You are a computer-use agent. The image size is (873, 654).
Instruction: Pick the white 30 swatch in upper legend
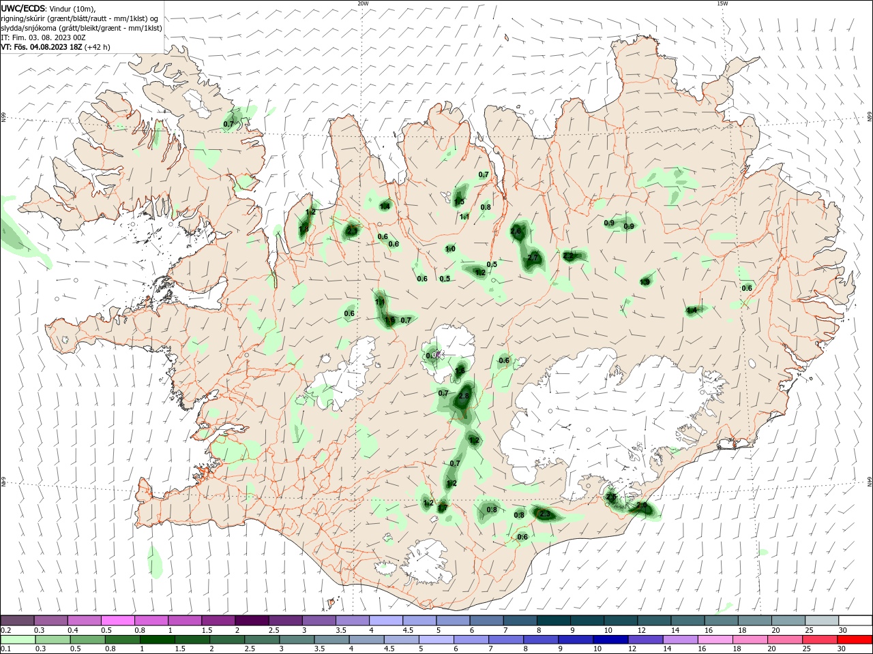tap(855, 621)
